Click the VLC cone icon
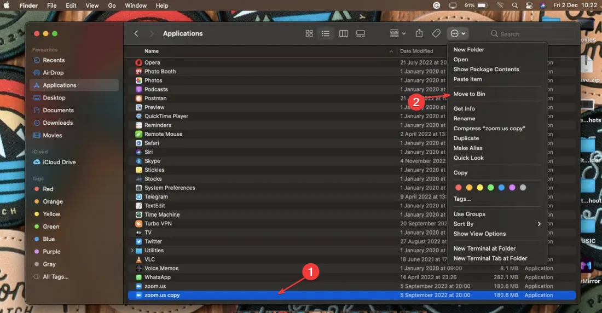Screen dimensions: 602x313 (138, 259)
